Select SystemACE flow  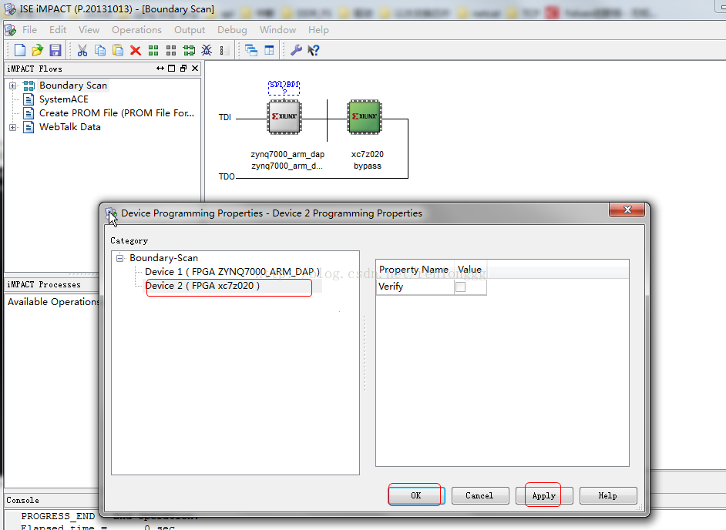[x=63, y=99]
